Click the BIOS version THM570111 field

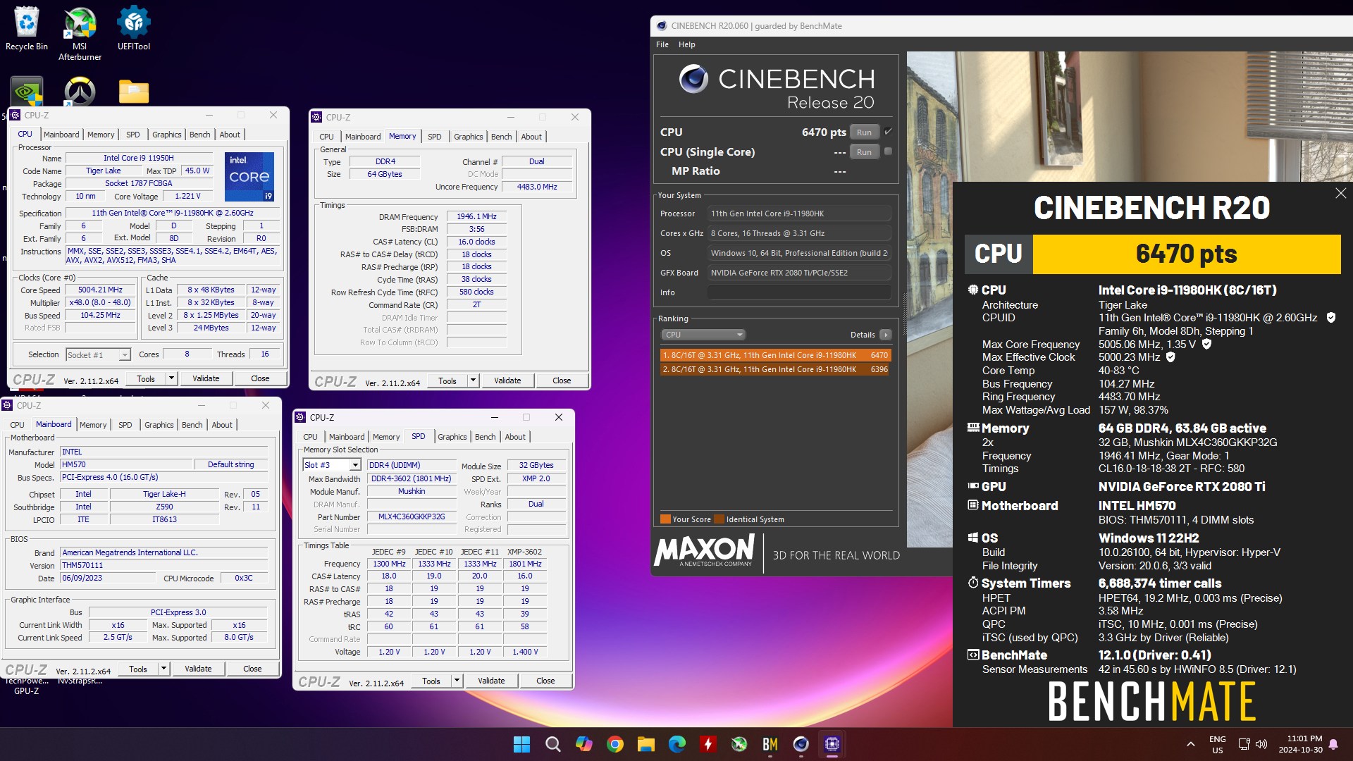point(163,565)
